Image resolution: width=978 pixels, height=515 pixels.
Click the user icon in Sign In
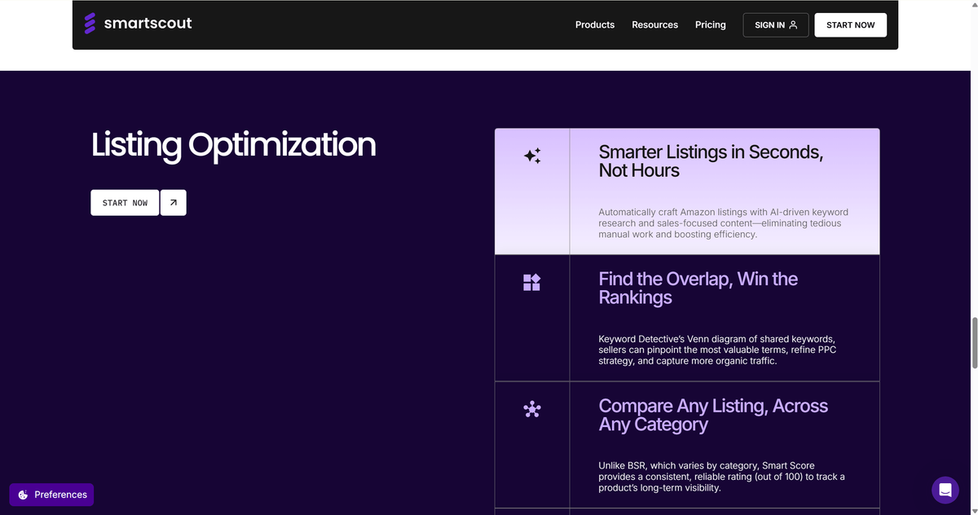[x=794, y=24]
